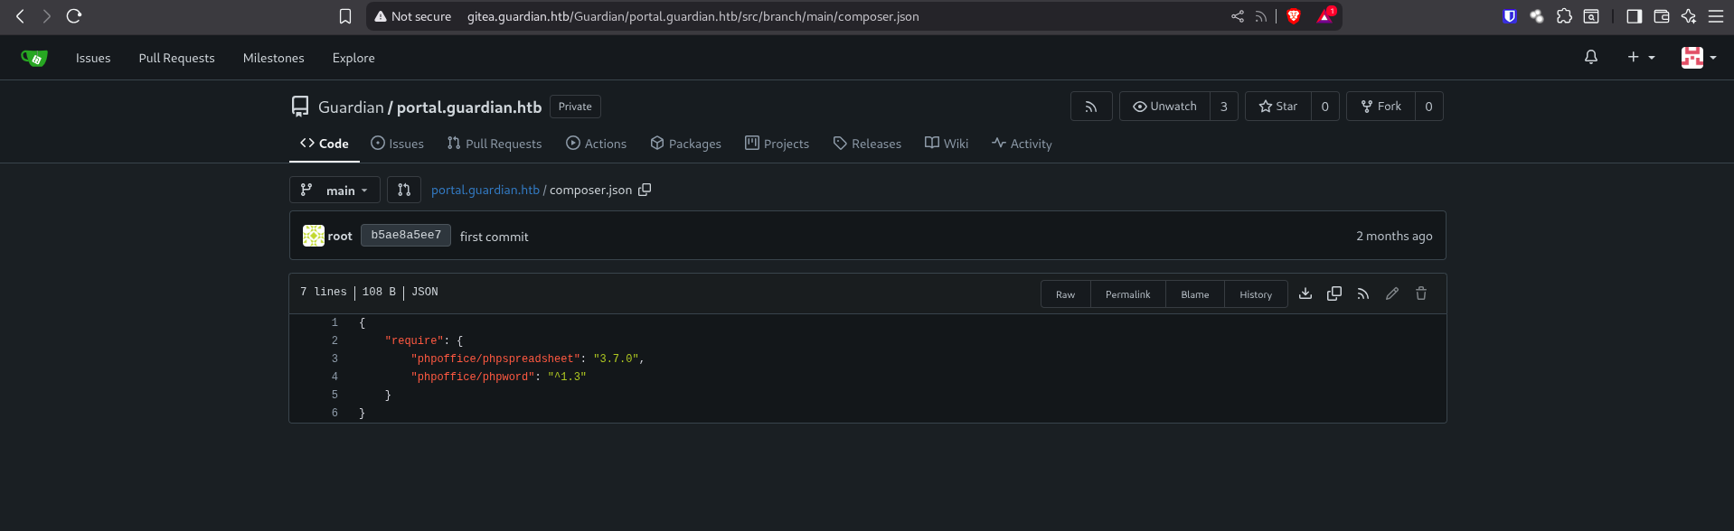The height and width of the screenshot is (531, 1734).
Task: View the Raw file
Action: point(1065,294)
